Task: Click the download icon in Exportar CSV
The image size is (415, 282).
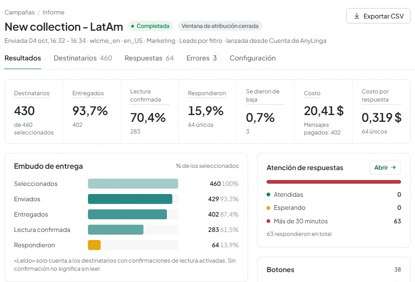Action: [356, 16]
